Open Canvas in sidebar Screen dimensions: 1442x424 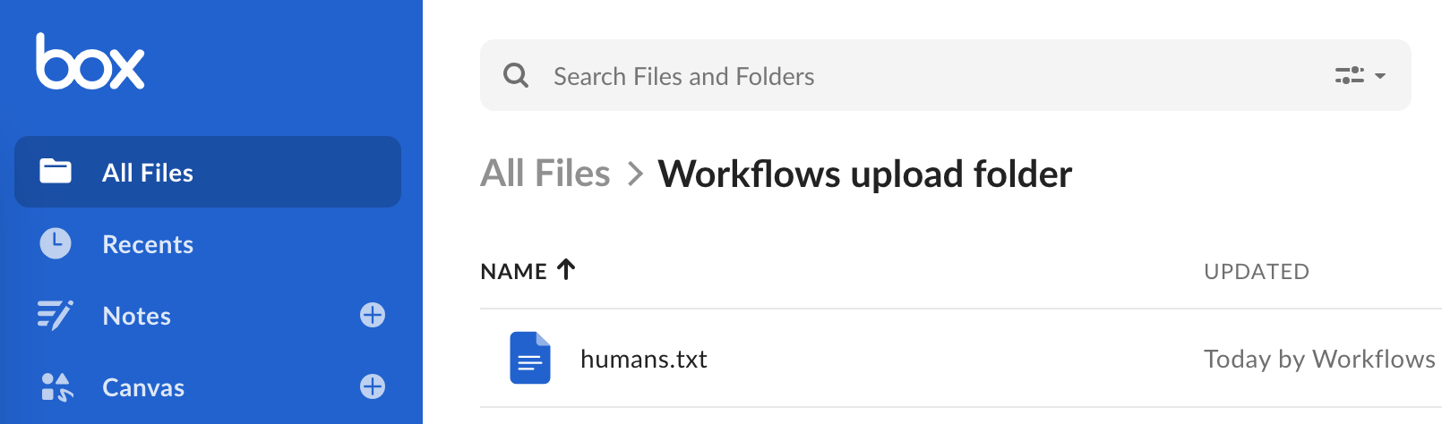click(143, 387)
